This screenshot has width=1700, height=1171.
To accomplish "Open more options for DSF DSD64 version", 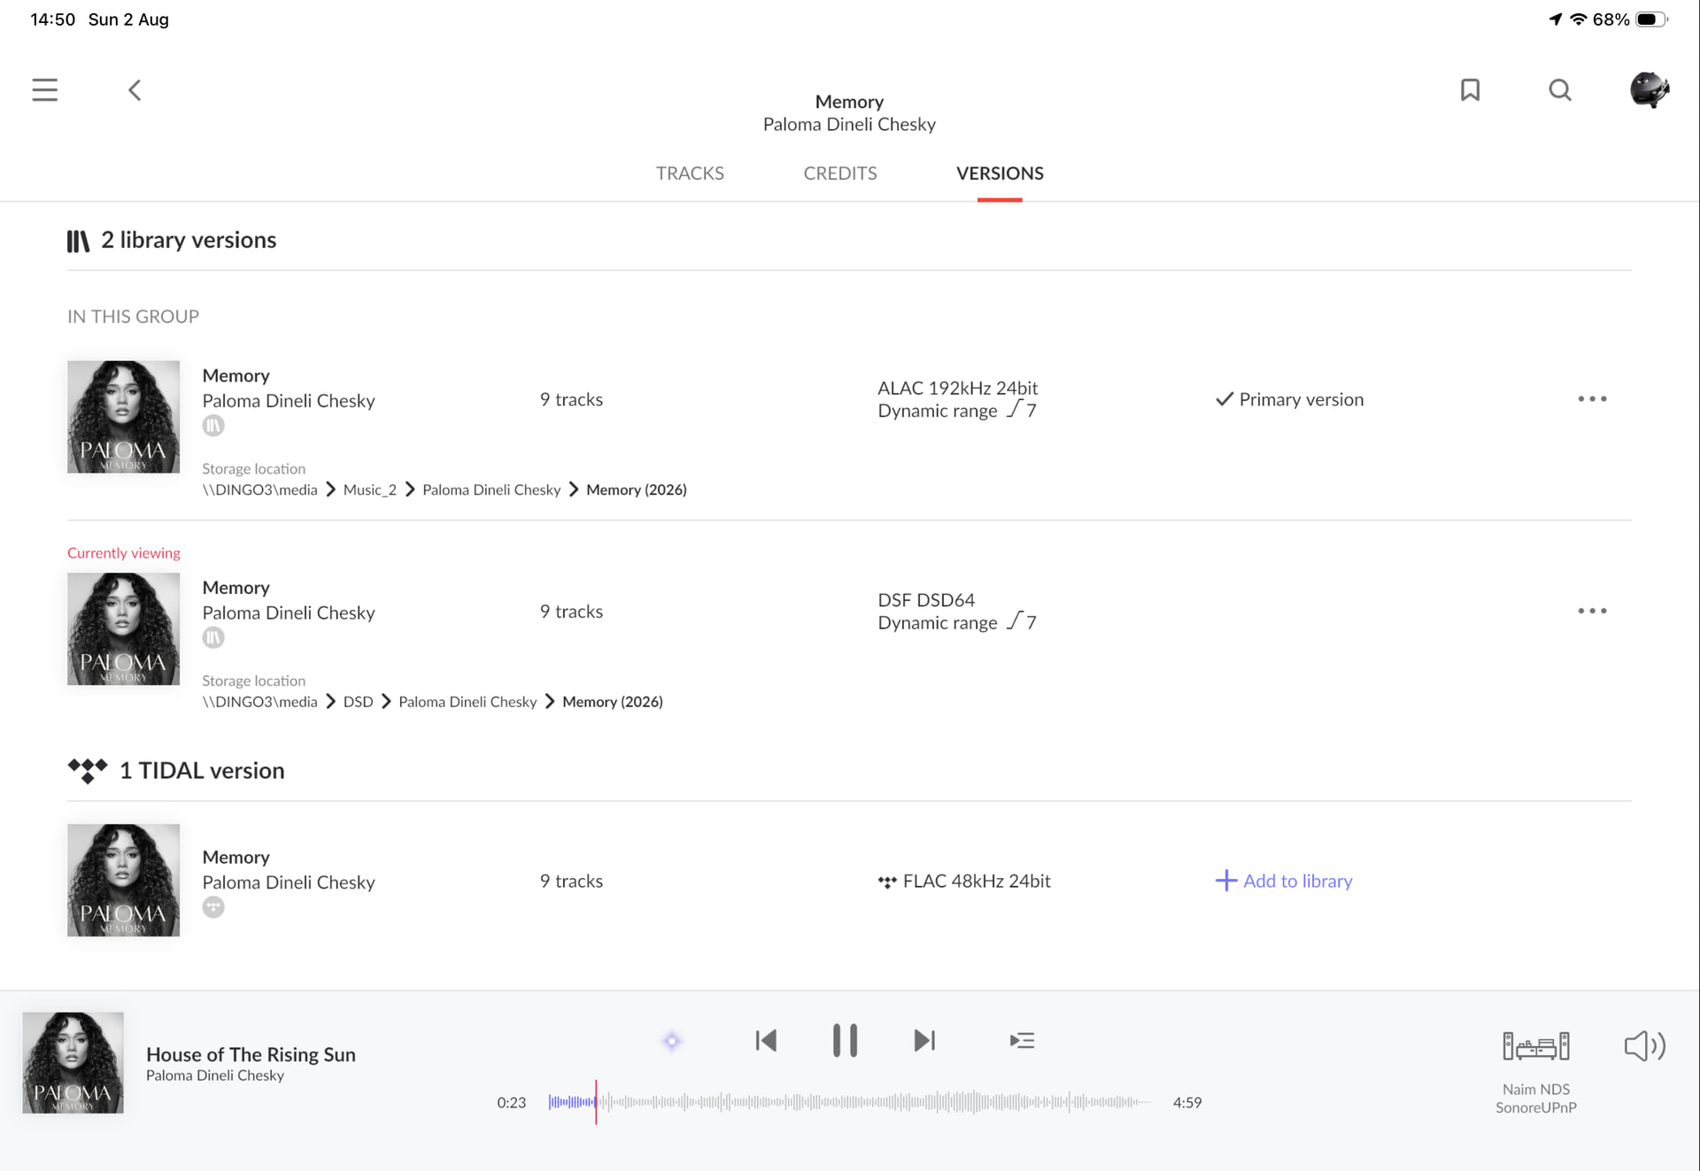I will pos(1592,611).
